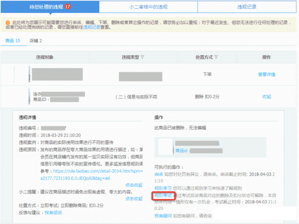Open 查看详情 for the first violation
The height and width of the screenshot is (224, 299).
click(267, 75)
